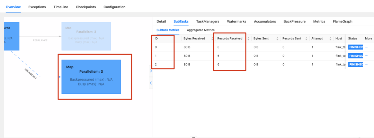Switch to Aggregated Metrics sub-tab
The height and width of the screenshot is (138, 374).
(201, 30)
